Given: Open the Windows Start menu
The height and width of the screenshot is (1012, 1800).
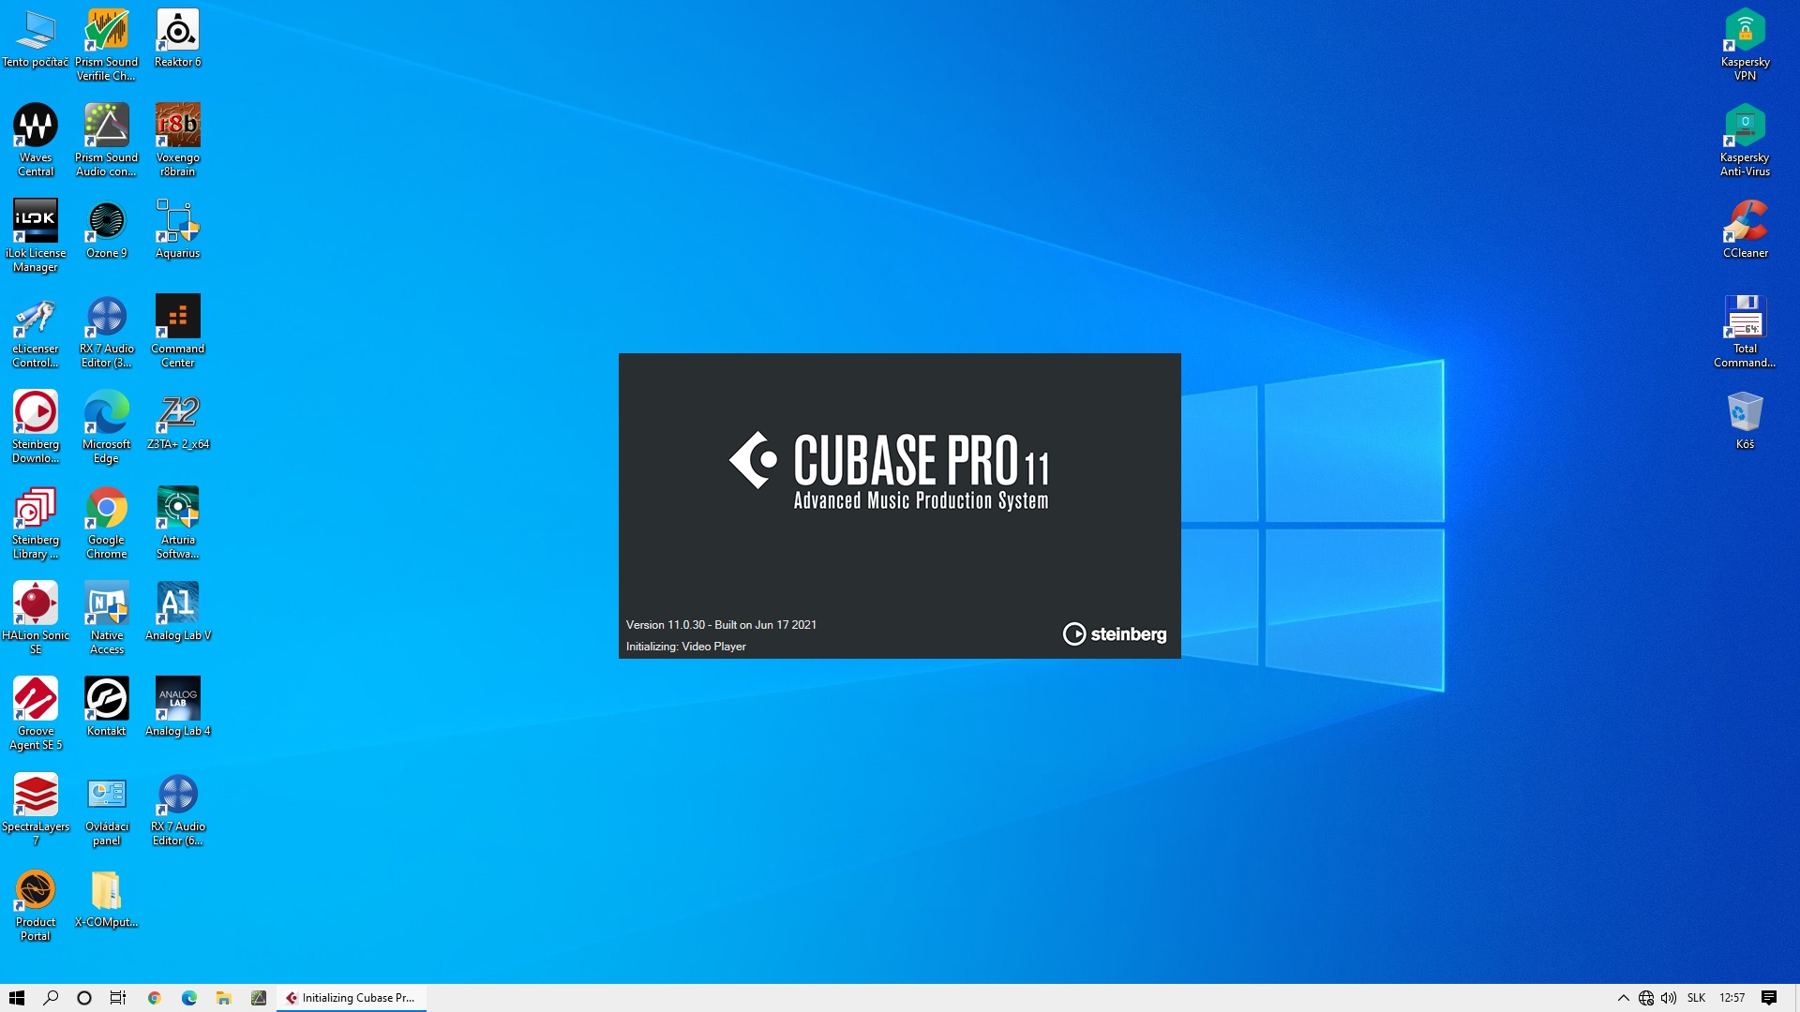Looking at the screenshot, I should pos(16,998).
